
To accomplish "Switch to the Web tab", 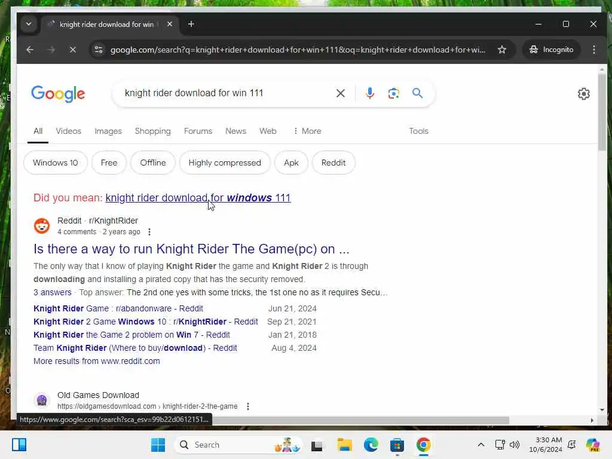I will [268, 131].
